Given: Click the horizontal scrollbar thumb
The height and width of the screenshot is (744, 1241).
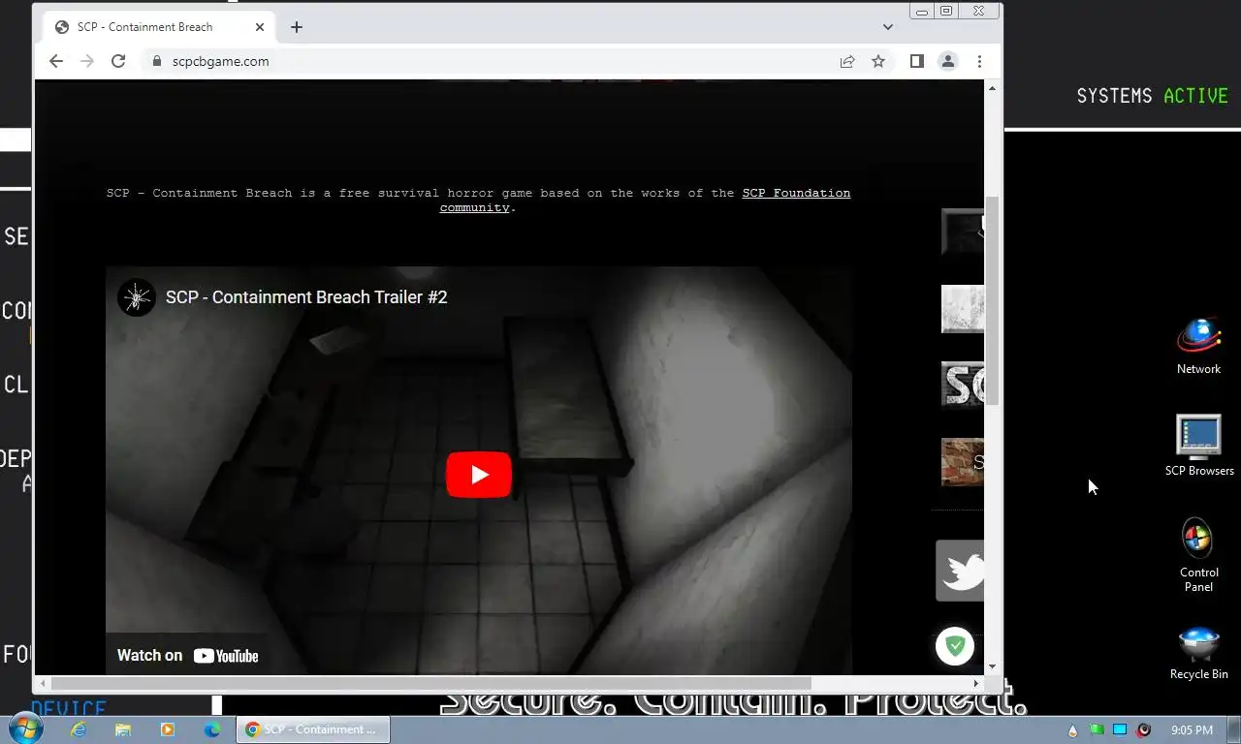Looking at the screenshot, I should (x=431, y=683).
